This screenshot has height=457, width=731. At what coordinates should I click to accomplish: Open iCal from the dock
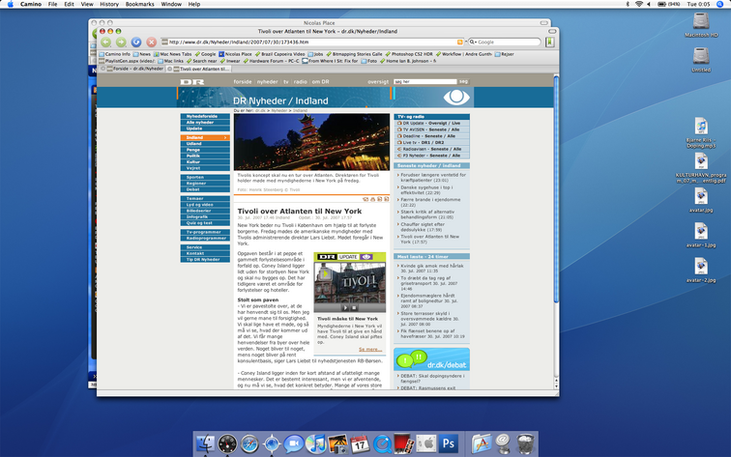tap(360, 443)
